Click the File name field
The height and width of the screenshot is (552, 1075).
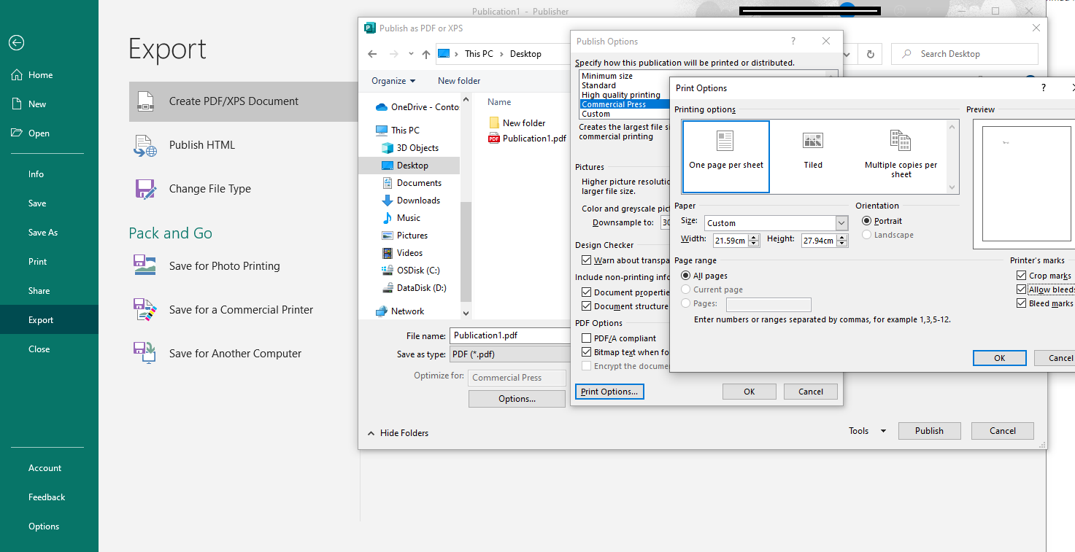(509, 336)
